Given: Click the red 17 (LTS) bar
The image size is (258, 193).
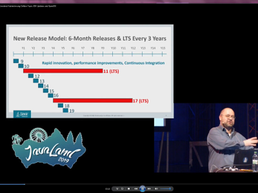Looking at the screenshot, I should (93, 100).
